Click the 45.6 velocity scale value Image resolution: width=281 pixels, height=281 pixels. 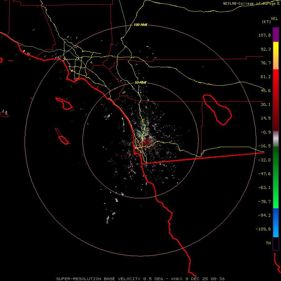pos(266,91)
